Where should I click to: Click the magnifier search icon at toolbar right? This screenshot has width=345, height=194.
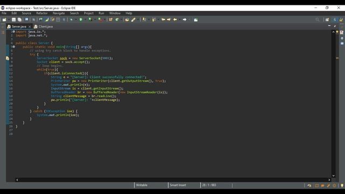tap(318, 20)
